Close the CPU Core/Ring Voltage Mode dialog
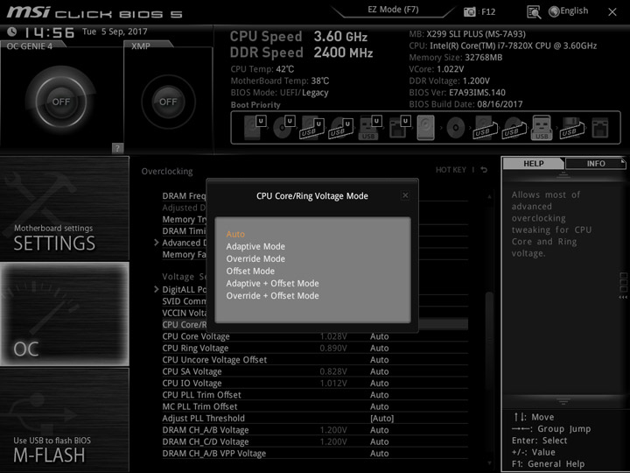This screenshot has width=630, height=473. pos(405,195)
